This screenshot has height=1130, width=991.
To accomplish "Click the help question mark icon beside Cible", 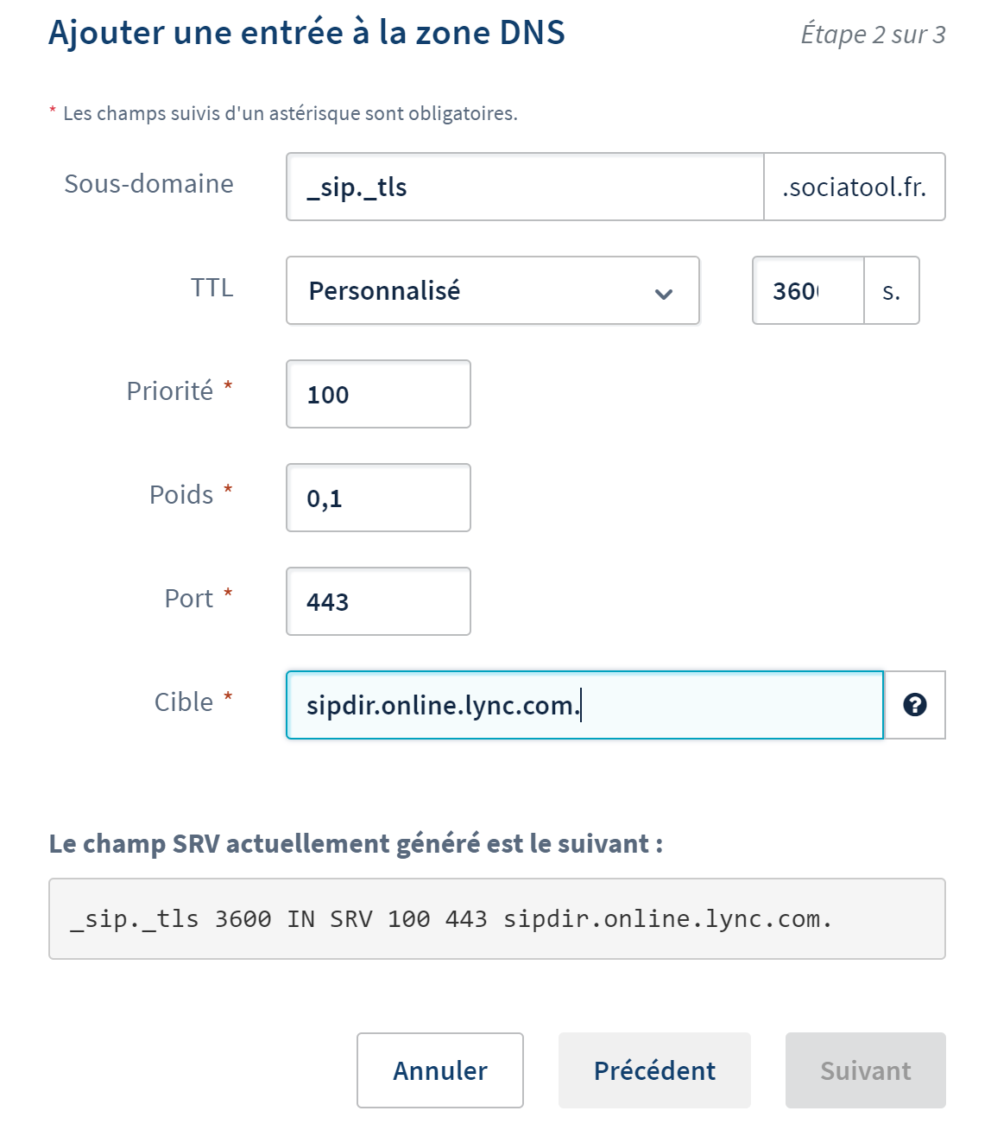I will click(x=914, y=705).
